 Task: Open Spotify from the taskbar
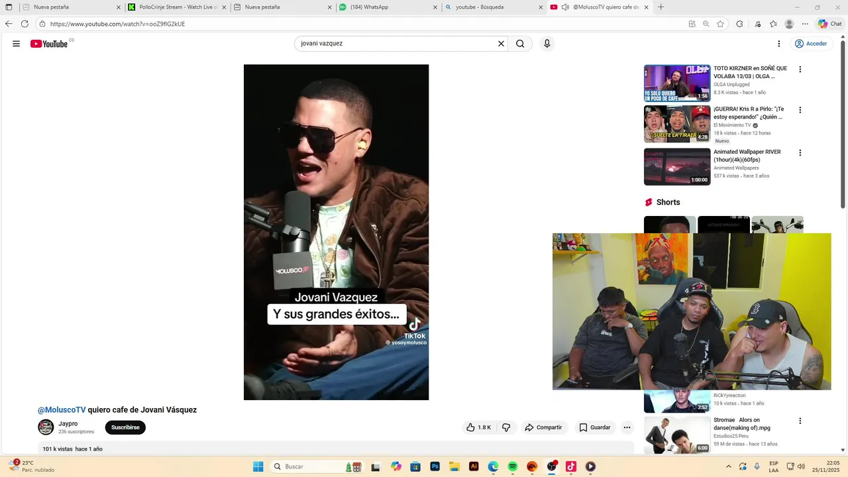coord(513,466)
